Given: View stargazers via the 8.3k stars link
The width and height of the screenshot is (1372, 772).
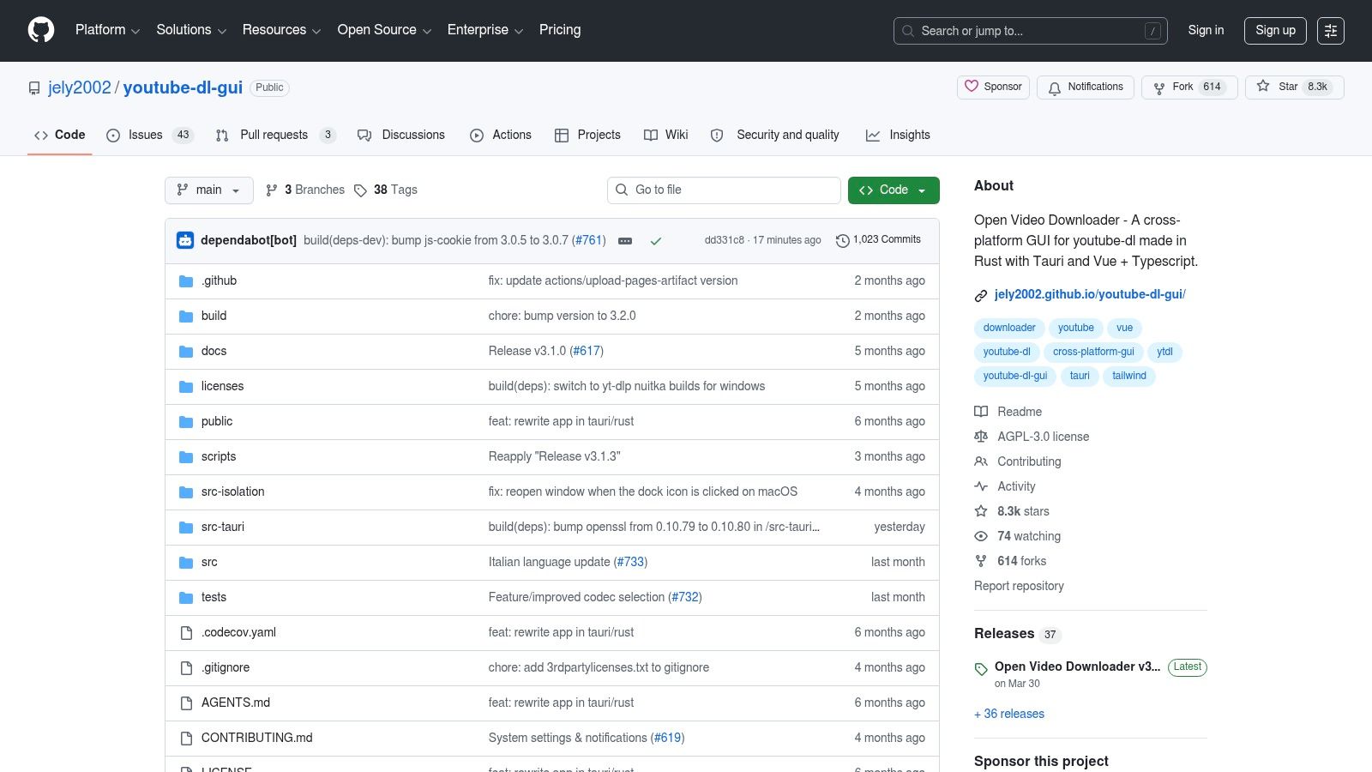Looking at the screenshot, I should click(1012, 511).
